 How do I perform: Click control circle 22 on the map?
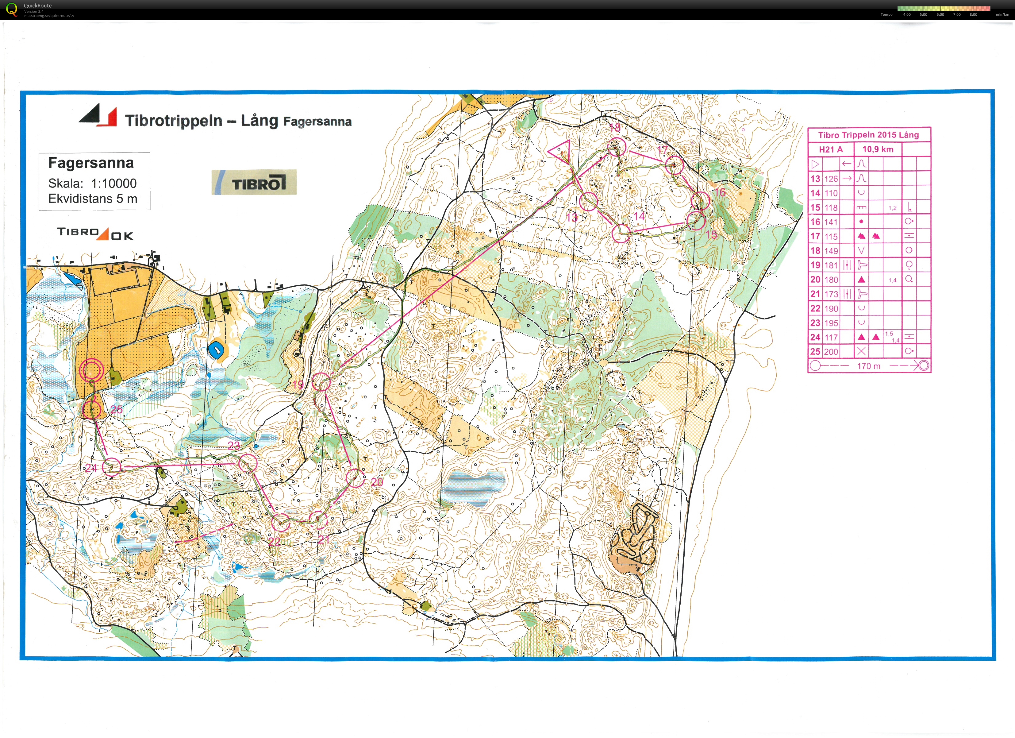(281, 522)
